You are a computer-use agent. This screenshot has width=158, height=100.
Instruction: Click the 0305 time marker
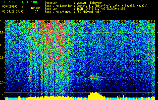click(77, 21)
